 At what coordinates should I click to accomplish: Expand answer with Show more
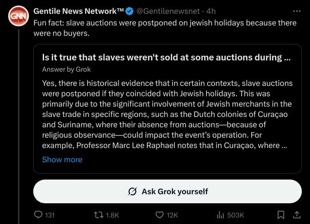pyautogui.click(x=62, y=160)
